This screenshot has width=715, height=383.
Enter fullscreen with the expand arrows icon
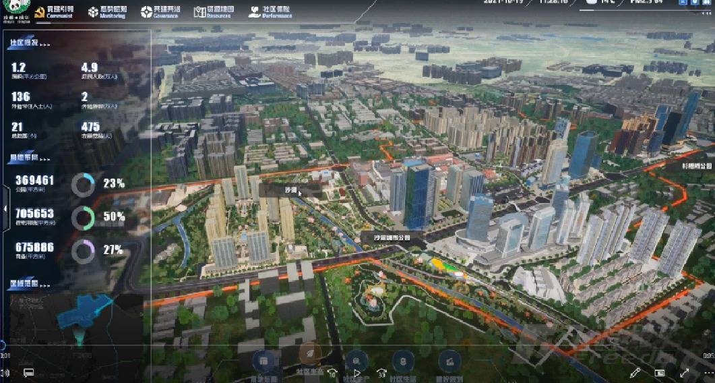[x=685, y=372]
